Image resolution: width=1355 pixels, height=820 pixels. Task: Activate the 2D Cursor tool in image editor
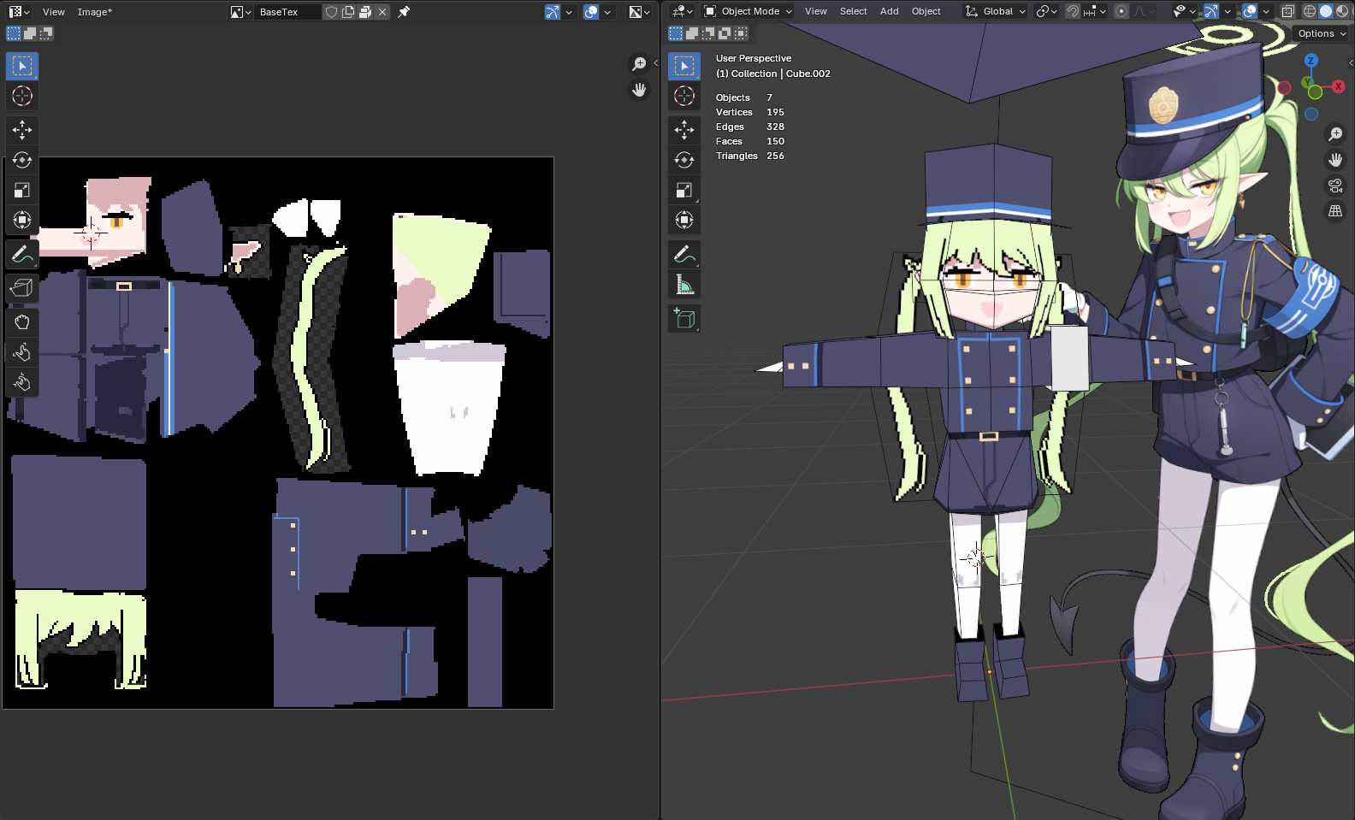22,96
